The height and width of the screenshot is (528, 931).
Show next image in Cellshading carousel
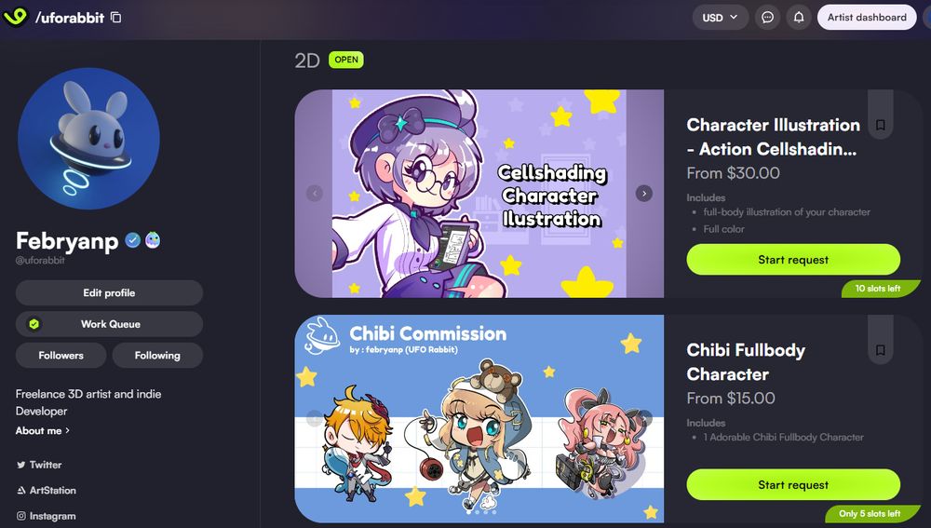point(643,193)
